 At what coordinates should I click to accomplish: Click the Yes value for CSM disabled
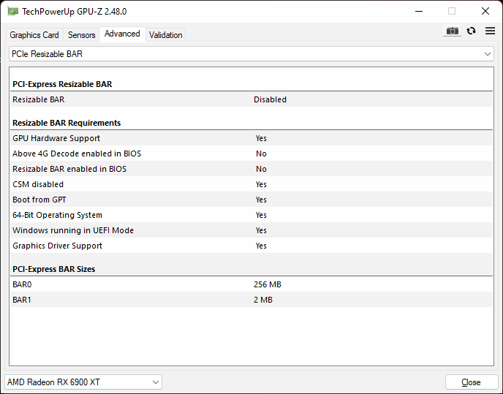click(261, 184)
